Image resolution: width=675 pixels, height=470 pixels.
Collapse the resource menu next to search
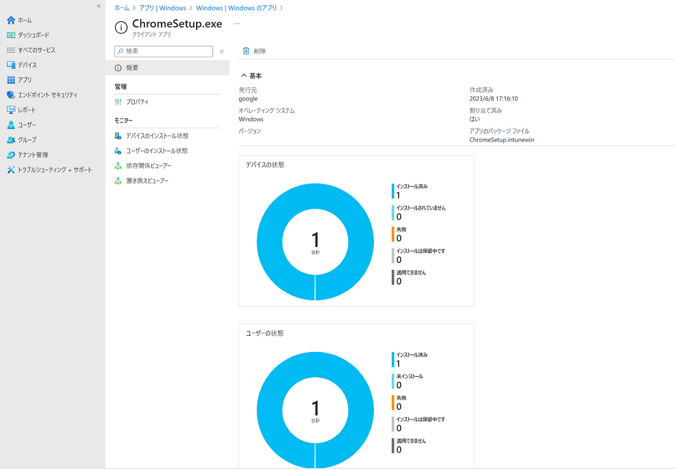[222, 52]
